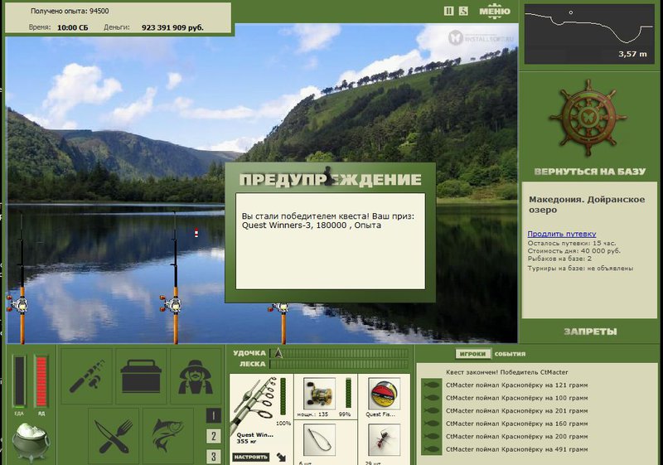Open the tackle box inventory

(x=141, y=376)
